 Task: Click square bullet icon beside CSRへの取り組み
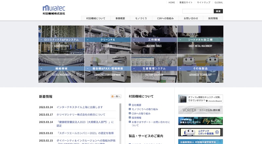tap(130, 113)
